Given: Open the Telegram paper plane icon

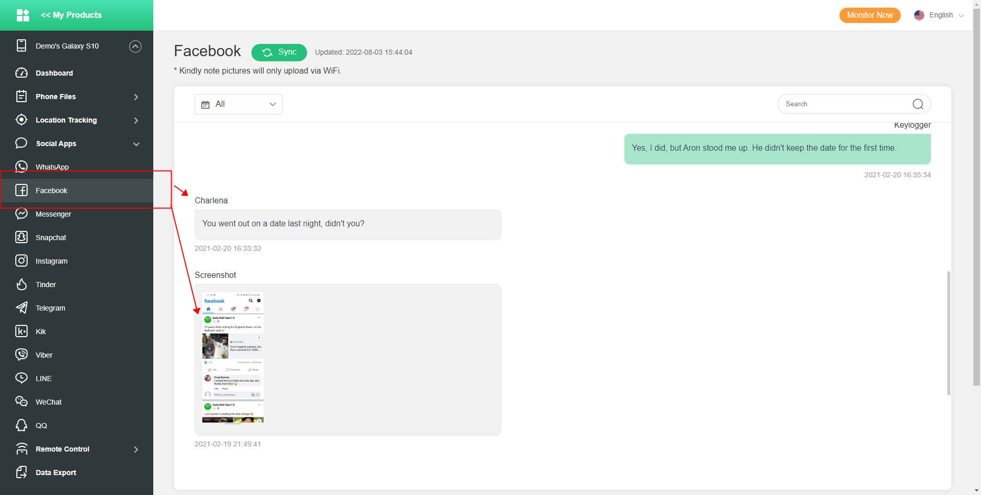Looking at the screenshot, I should click(x=21, y=308).
